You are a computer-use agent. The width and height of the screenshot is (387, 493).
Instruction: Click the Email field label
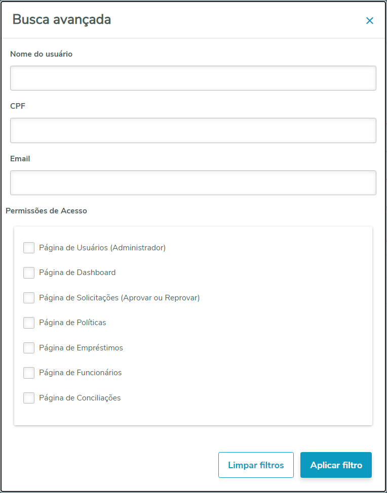(20, 159)
